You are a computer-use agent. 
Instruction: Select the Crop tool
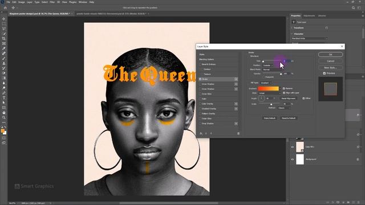4,39
